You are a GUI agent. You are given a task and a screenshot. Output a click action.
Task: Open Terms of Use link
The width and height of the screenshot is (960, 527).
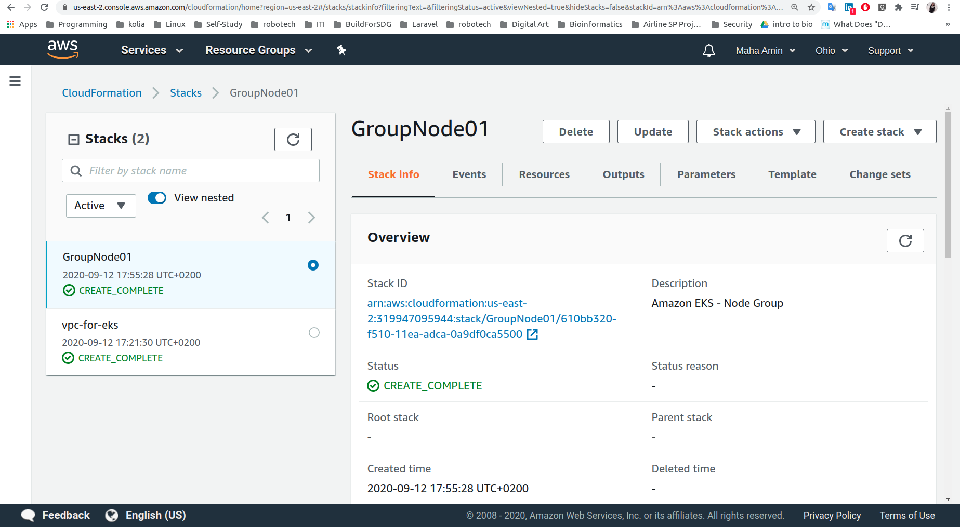[907, 516]
